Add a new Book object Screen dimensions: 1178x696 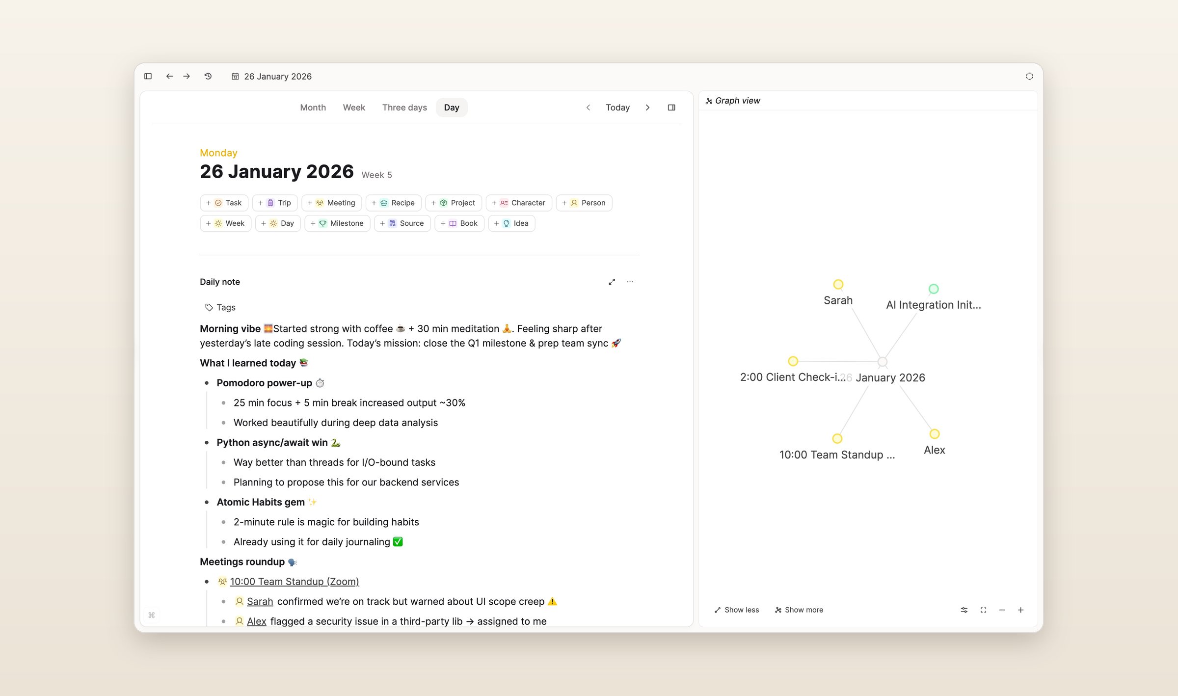[x=459, y=223]
